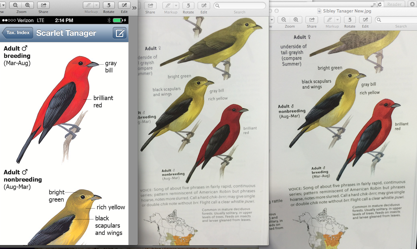Click Edit in the leftmost window toolbar

click(124, 5)
